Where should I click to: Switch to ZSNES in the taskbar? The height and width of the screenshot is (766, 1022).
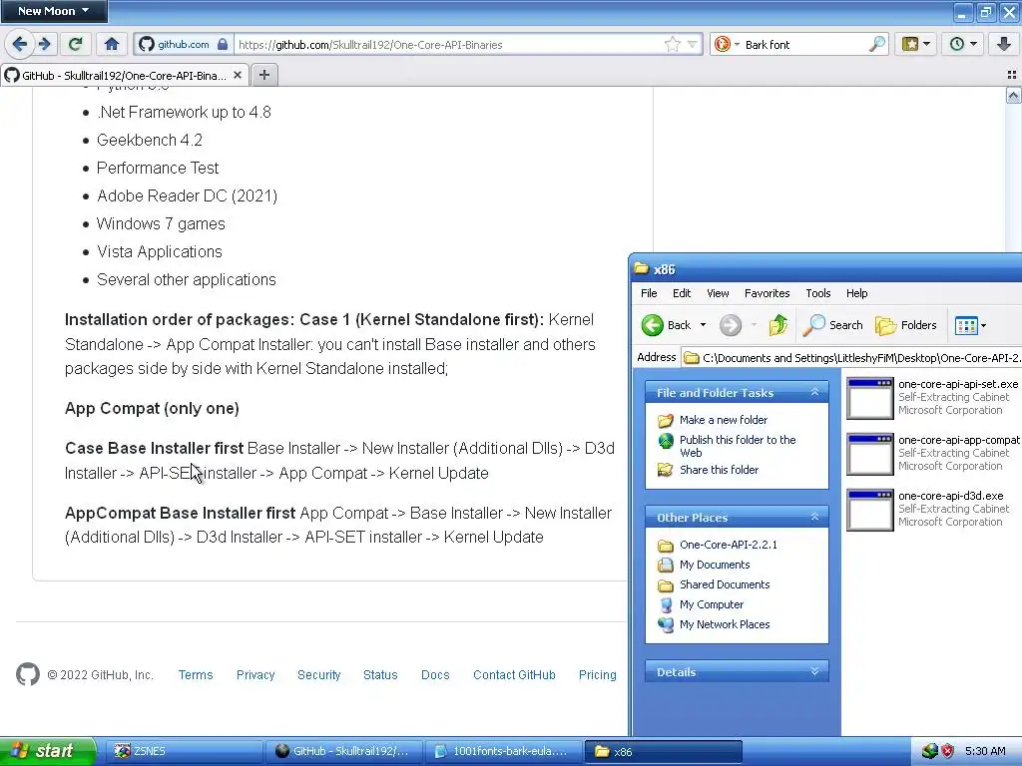click(x=183, y=751)
